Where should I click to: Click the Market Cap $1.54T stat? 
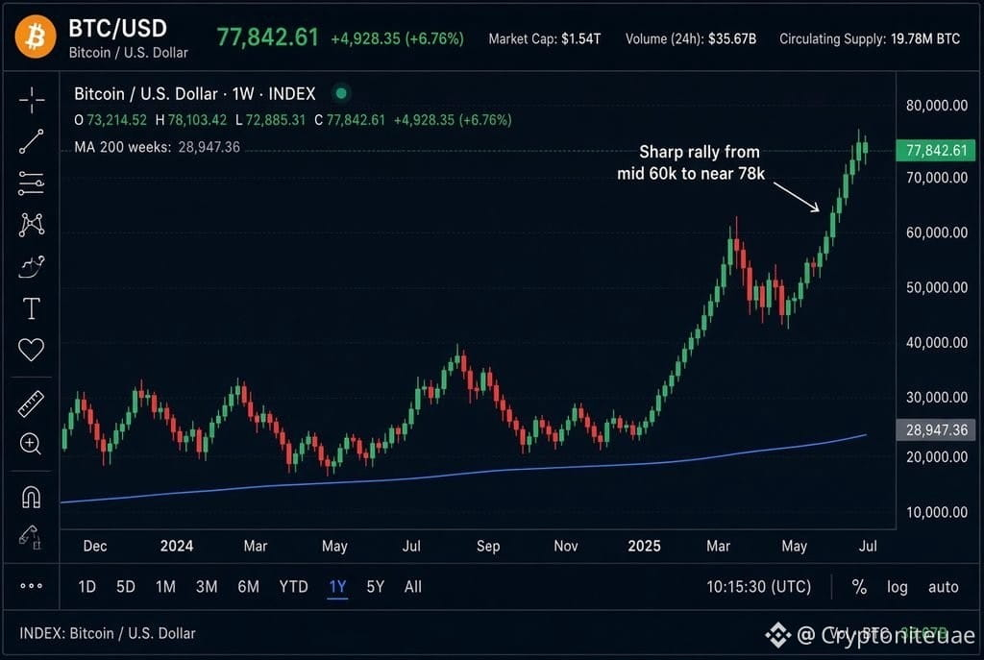(x=545, y=38)
